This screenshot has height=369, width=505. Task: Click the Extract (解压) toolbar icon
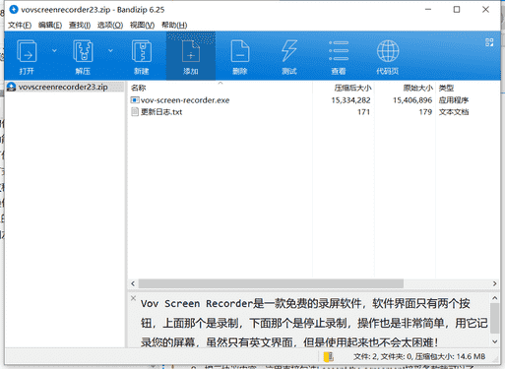(x=83, y=51)
